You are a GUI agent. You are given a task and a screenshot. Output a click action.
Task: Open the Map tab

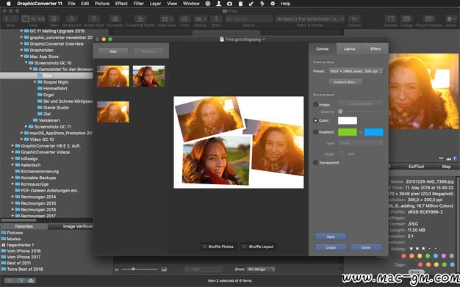(446, 167)
